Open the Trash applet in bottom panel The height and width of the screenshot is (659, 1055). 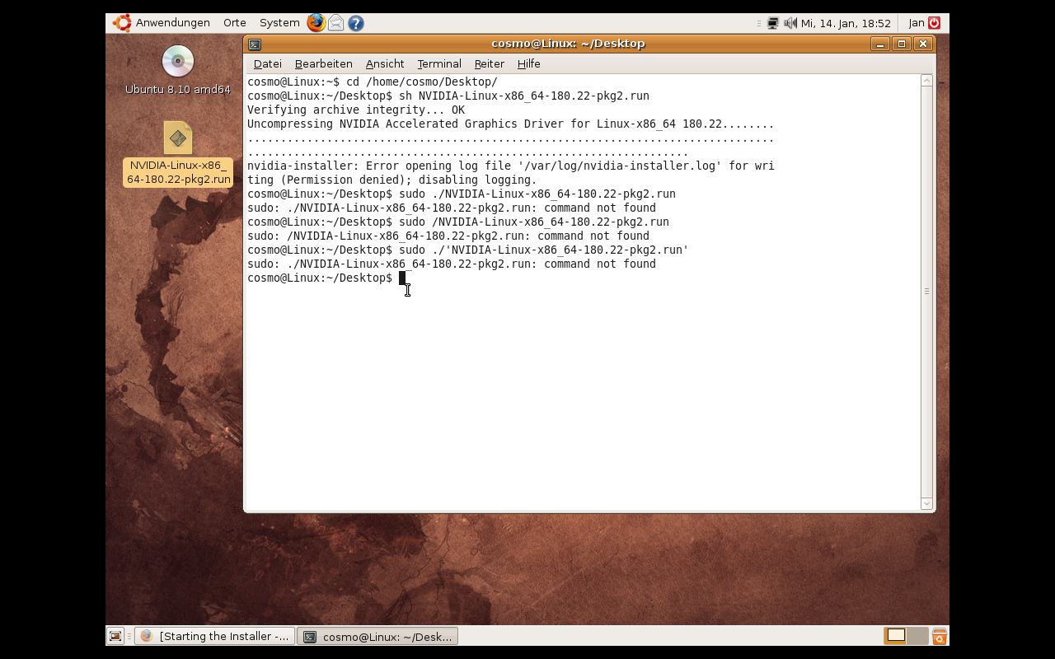coord(939,636)
